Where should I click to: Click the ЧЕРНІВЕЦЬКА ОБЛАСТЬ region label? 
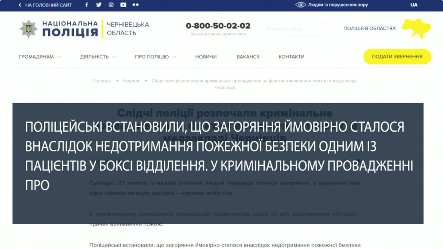pos(128,29)
